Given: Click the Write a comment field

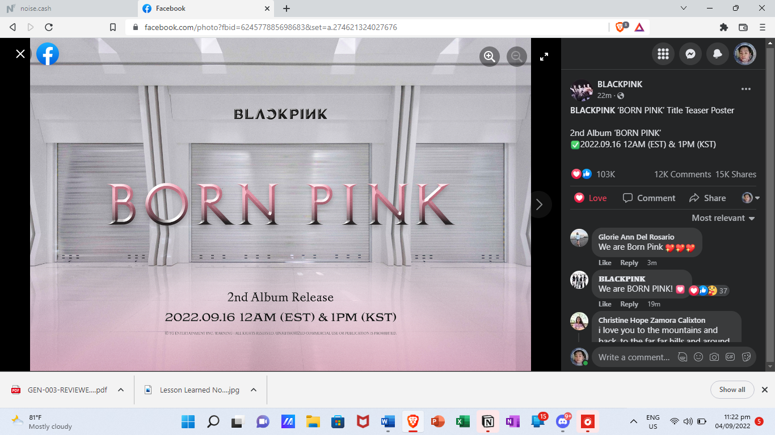Looking at the screenshot, I should pos(634,357).
